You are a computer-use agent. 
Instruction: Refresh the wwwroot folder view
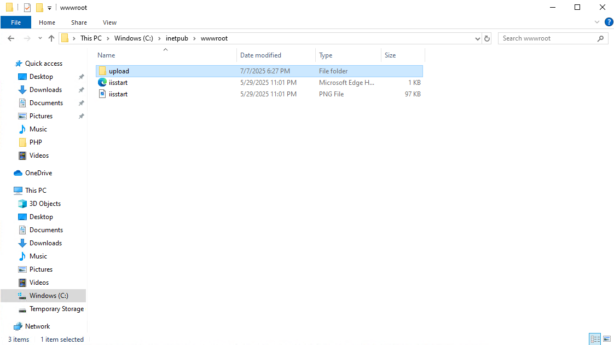486,38
